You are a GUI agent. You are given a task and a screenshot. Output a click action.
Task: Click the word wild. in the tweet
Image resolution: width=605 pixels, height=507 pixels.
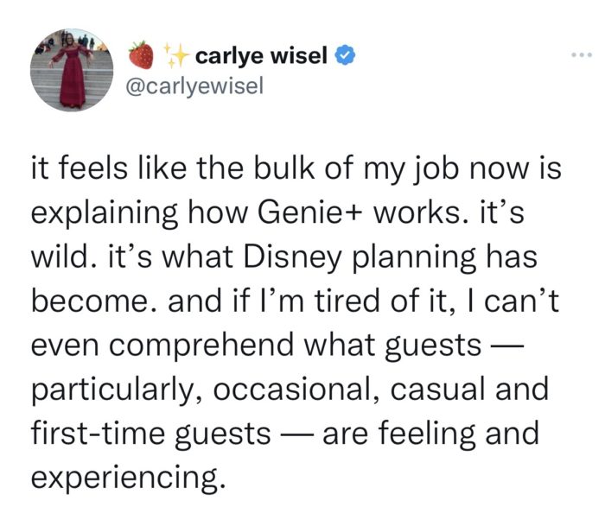(x=64, y=257)
